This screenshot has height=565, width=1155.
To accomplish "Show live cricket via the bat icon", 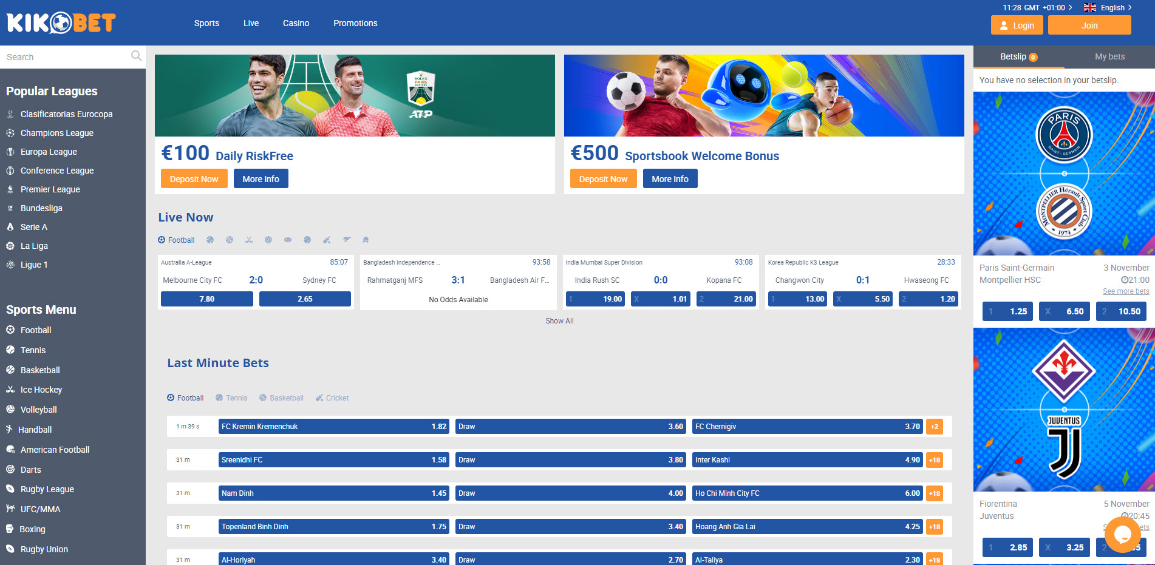I will 327,240.
